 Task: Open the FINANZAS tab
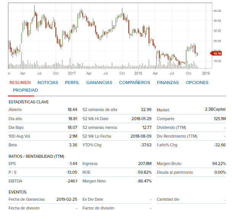pos(168,83)
